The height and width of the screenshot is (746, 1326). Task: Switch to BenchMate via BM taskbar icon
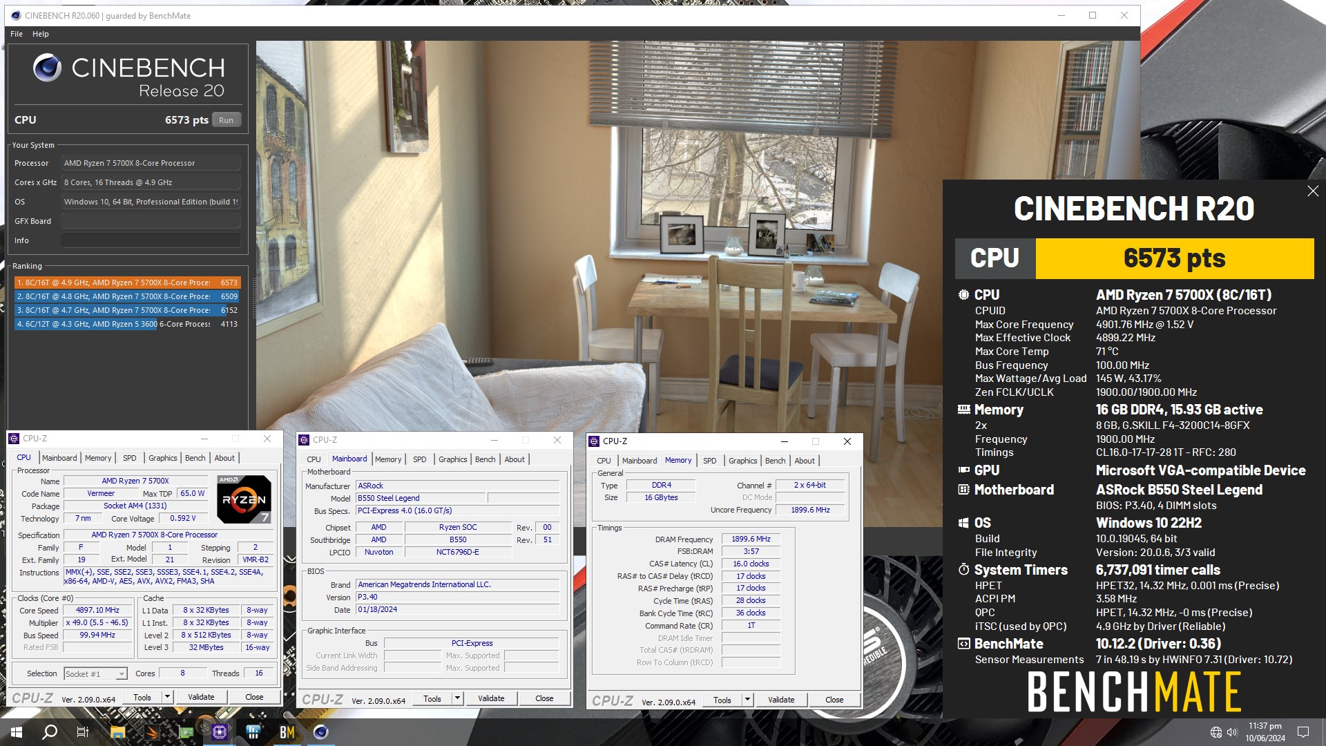click(x=287, y=732)
